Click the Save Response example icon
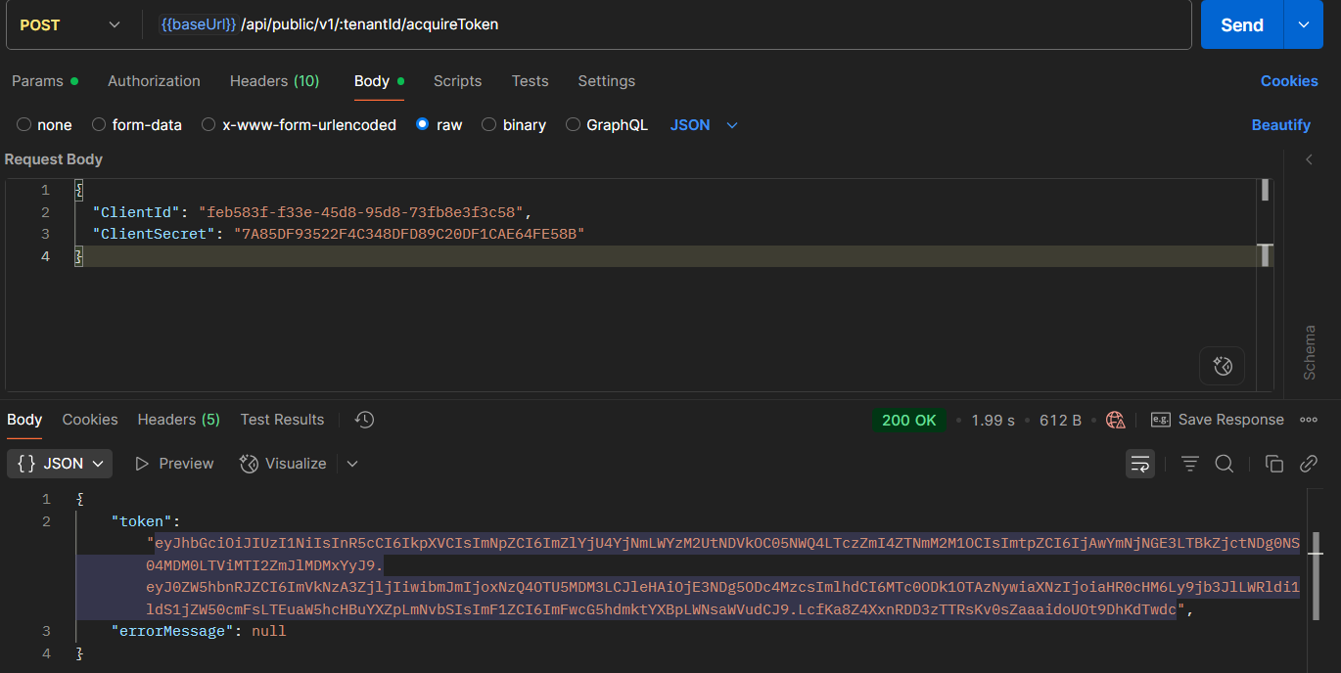 click(x=1160, y=420)
